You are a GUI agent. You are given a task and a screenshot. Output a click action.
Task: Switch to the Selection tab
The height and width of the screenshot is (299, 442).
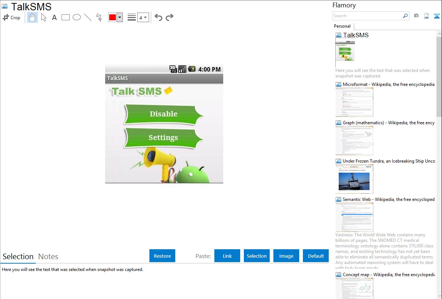tap(18, 257)
